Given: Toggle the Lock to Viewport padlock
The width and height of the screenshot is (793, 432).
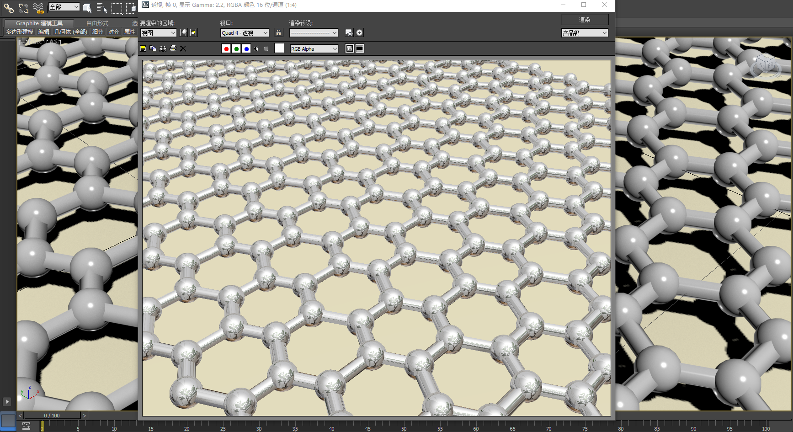Looking at the screenshot, I should pos(278,32).
